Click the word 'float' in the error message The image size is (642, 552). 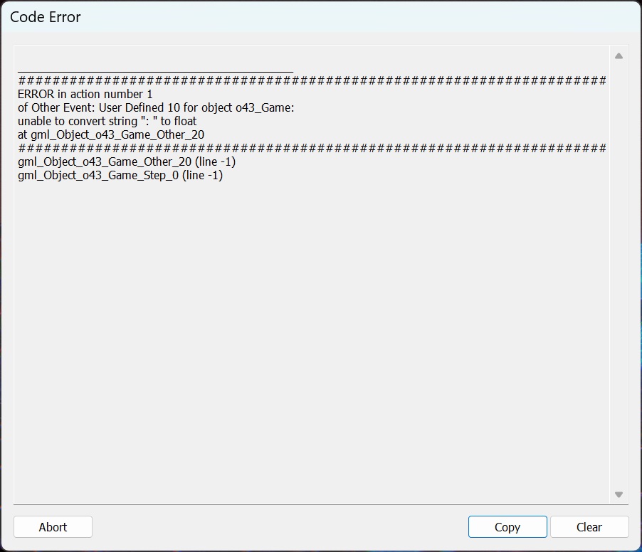(x=185, y=121)
